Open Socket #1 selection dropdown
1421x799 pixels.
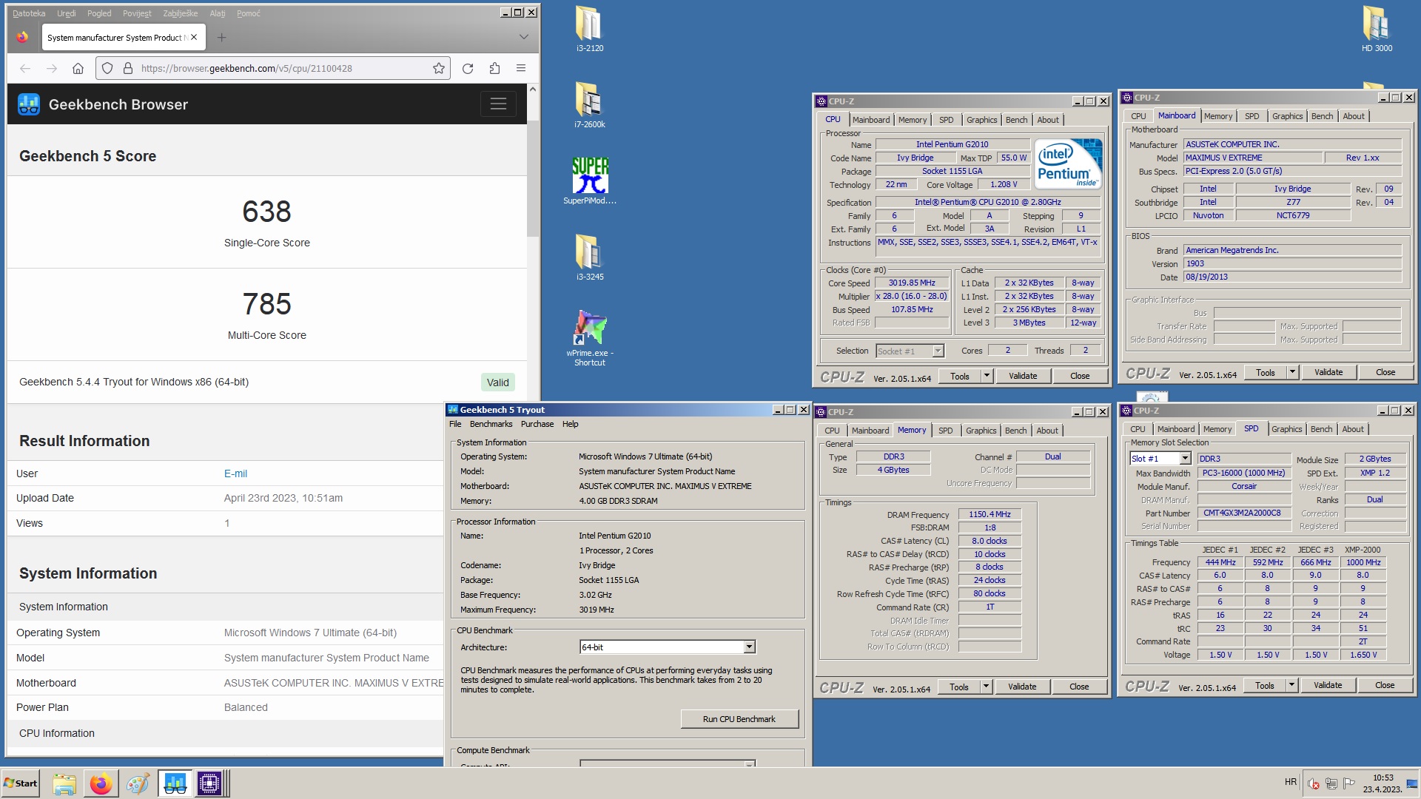point(938,351)
